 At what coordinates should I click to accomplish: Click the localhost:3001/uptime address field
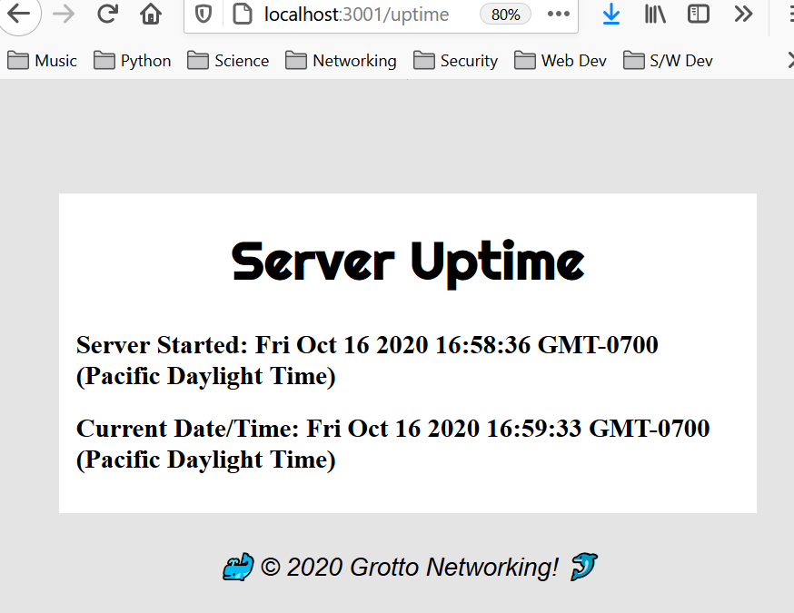click(356, 15)
